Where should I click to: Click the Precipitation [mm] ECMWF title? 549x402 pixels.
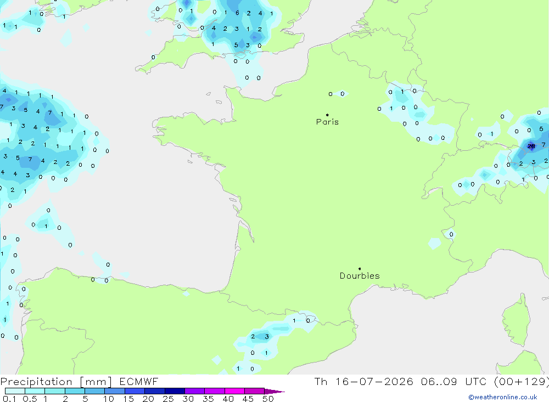tap(79, 382)
